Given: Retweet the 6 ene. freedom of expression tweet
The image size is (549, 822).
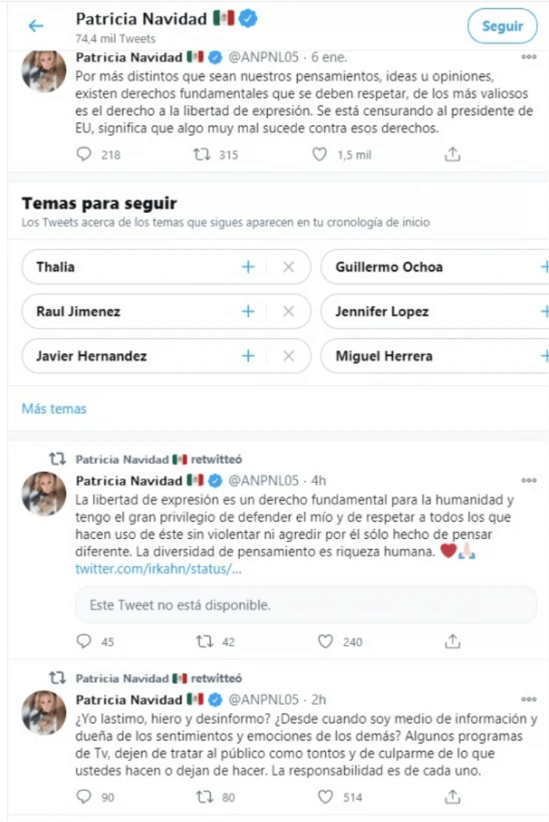Looking at the screenshot, I should pyautogui.click(x=201, y=154).
